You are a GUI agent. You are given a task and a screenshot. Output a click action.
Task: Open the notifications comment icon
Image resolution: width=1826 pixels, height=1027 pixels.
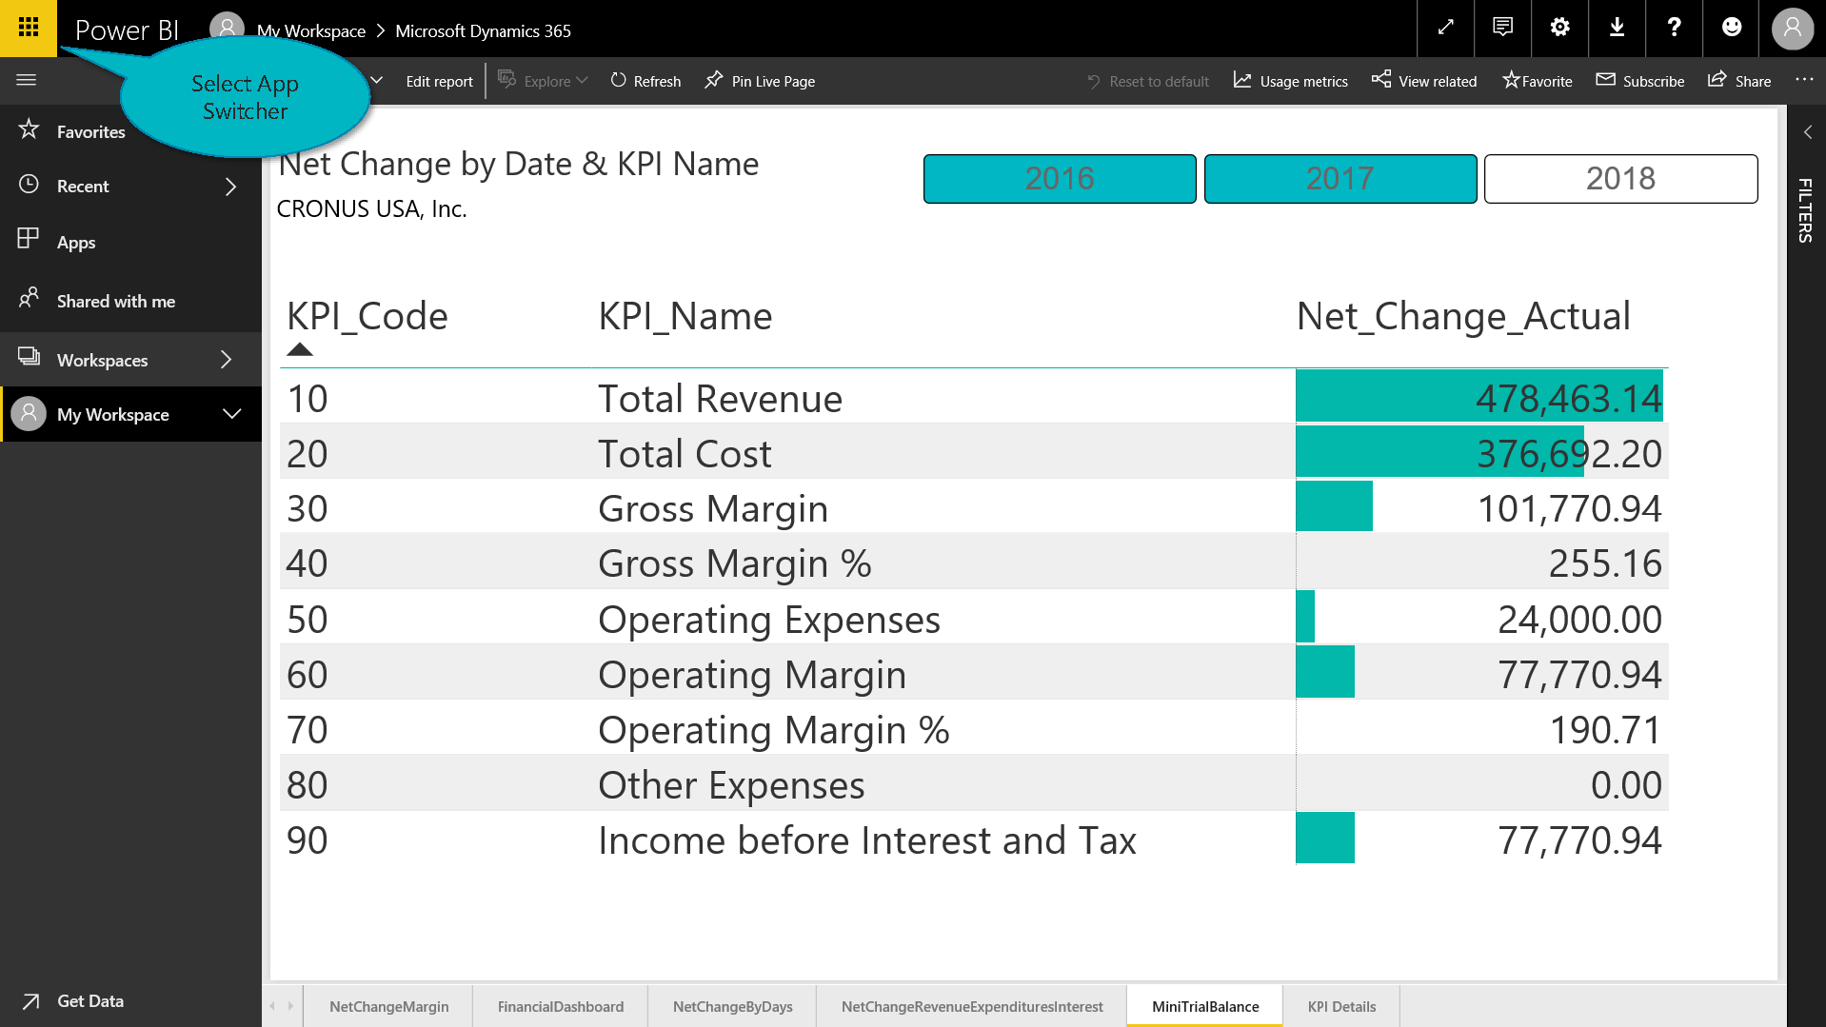(1502, 28)
